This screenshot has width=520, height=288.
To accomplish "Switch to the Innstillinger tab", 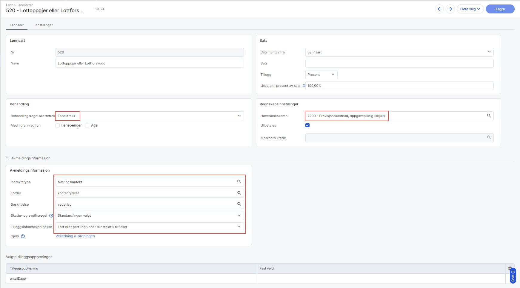I will [44, 25].
